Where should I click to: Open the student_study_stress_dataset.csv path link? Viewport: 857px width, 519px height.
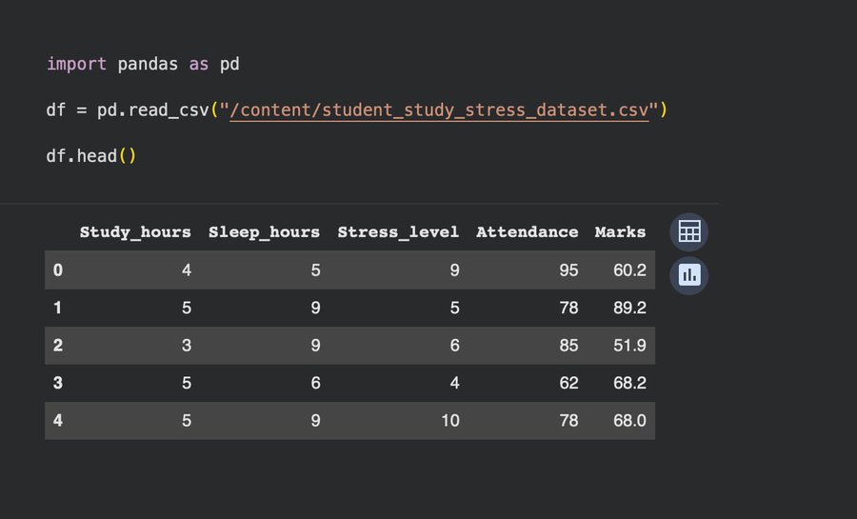(x=439, y=110)
